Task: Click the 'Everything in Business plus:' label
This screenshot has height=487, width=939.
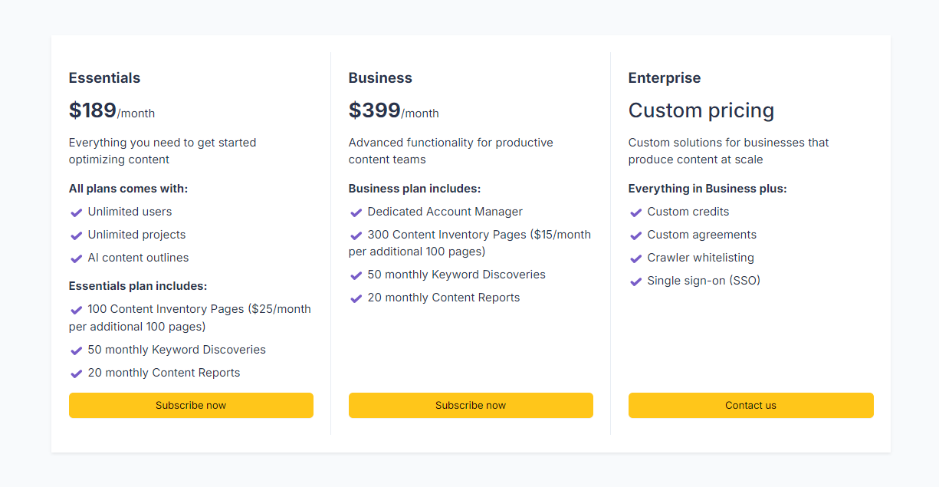Action: click(708, 189)
